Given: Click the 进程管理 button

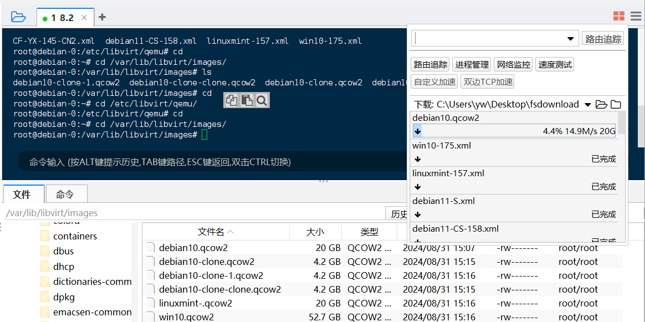Looking at the screenshot, I should coord(471,64).
